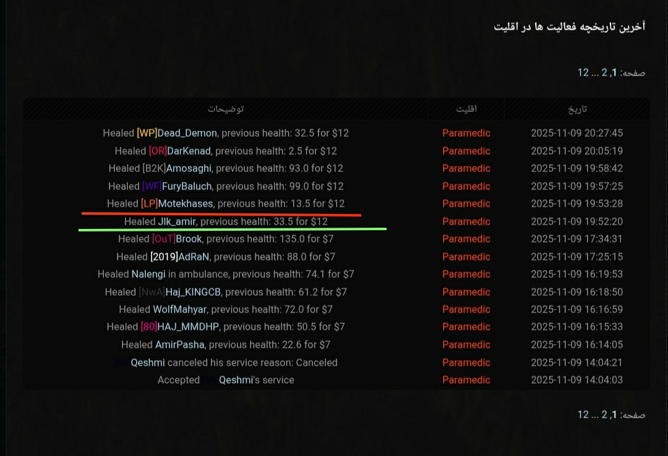
Task: Open AmirPasha player profile
Action: pyautogui.click(x=179, y=345)
